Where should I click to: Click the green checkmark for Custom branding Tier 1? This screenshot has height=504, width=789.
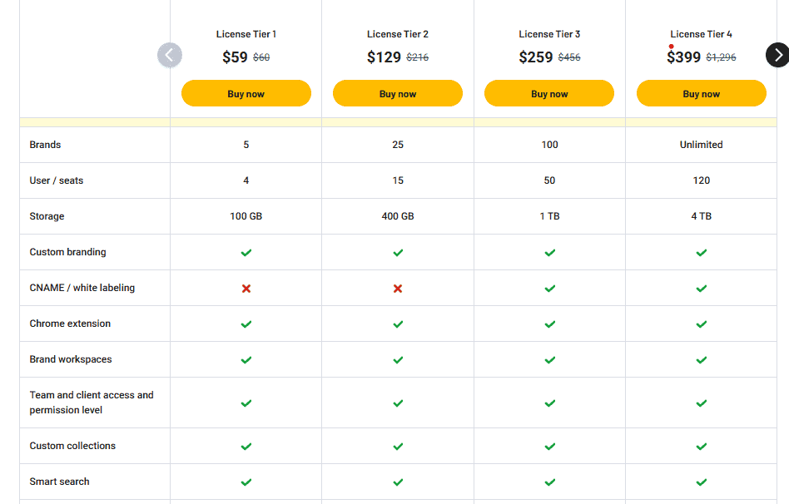click(x=246, y=252)
